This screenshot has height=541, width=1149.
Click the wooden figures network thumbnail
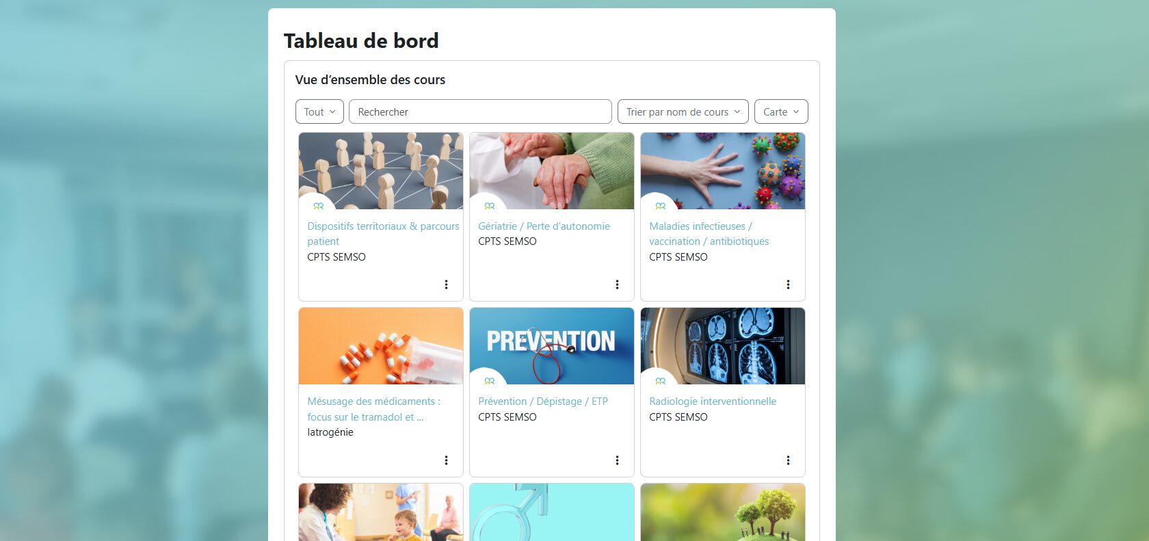[381, 171]
